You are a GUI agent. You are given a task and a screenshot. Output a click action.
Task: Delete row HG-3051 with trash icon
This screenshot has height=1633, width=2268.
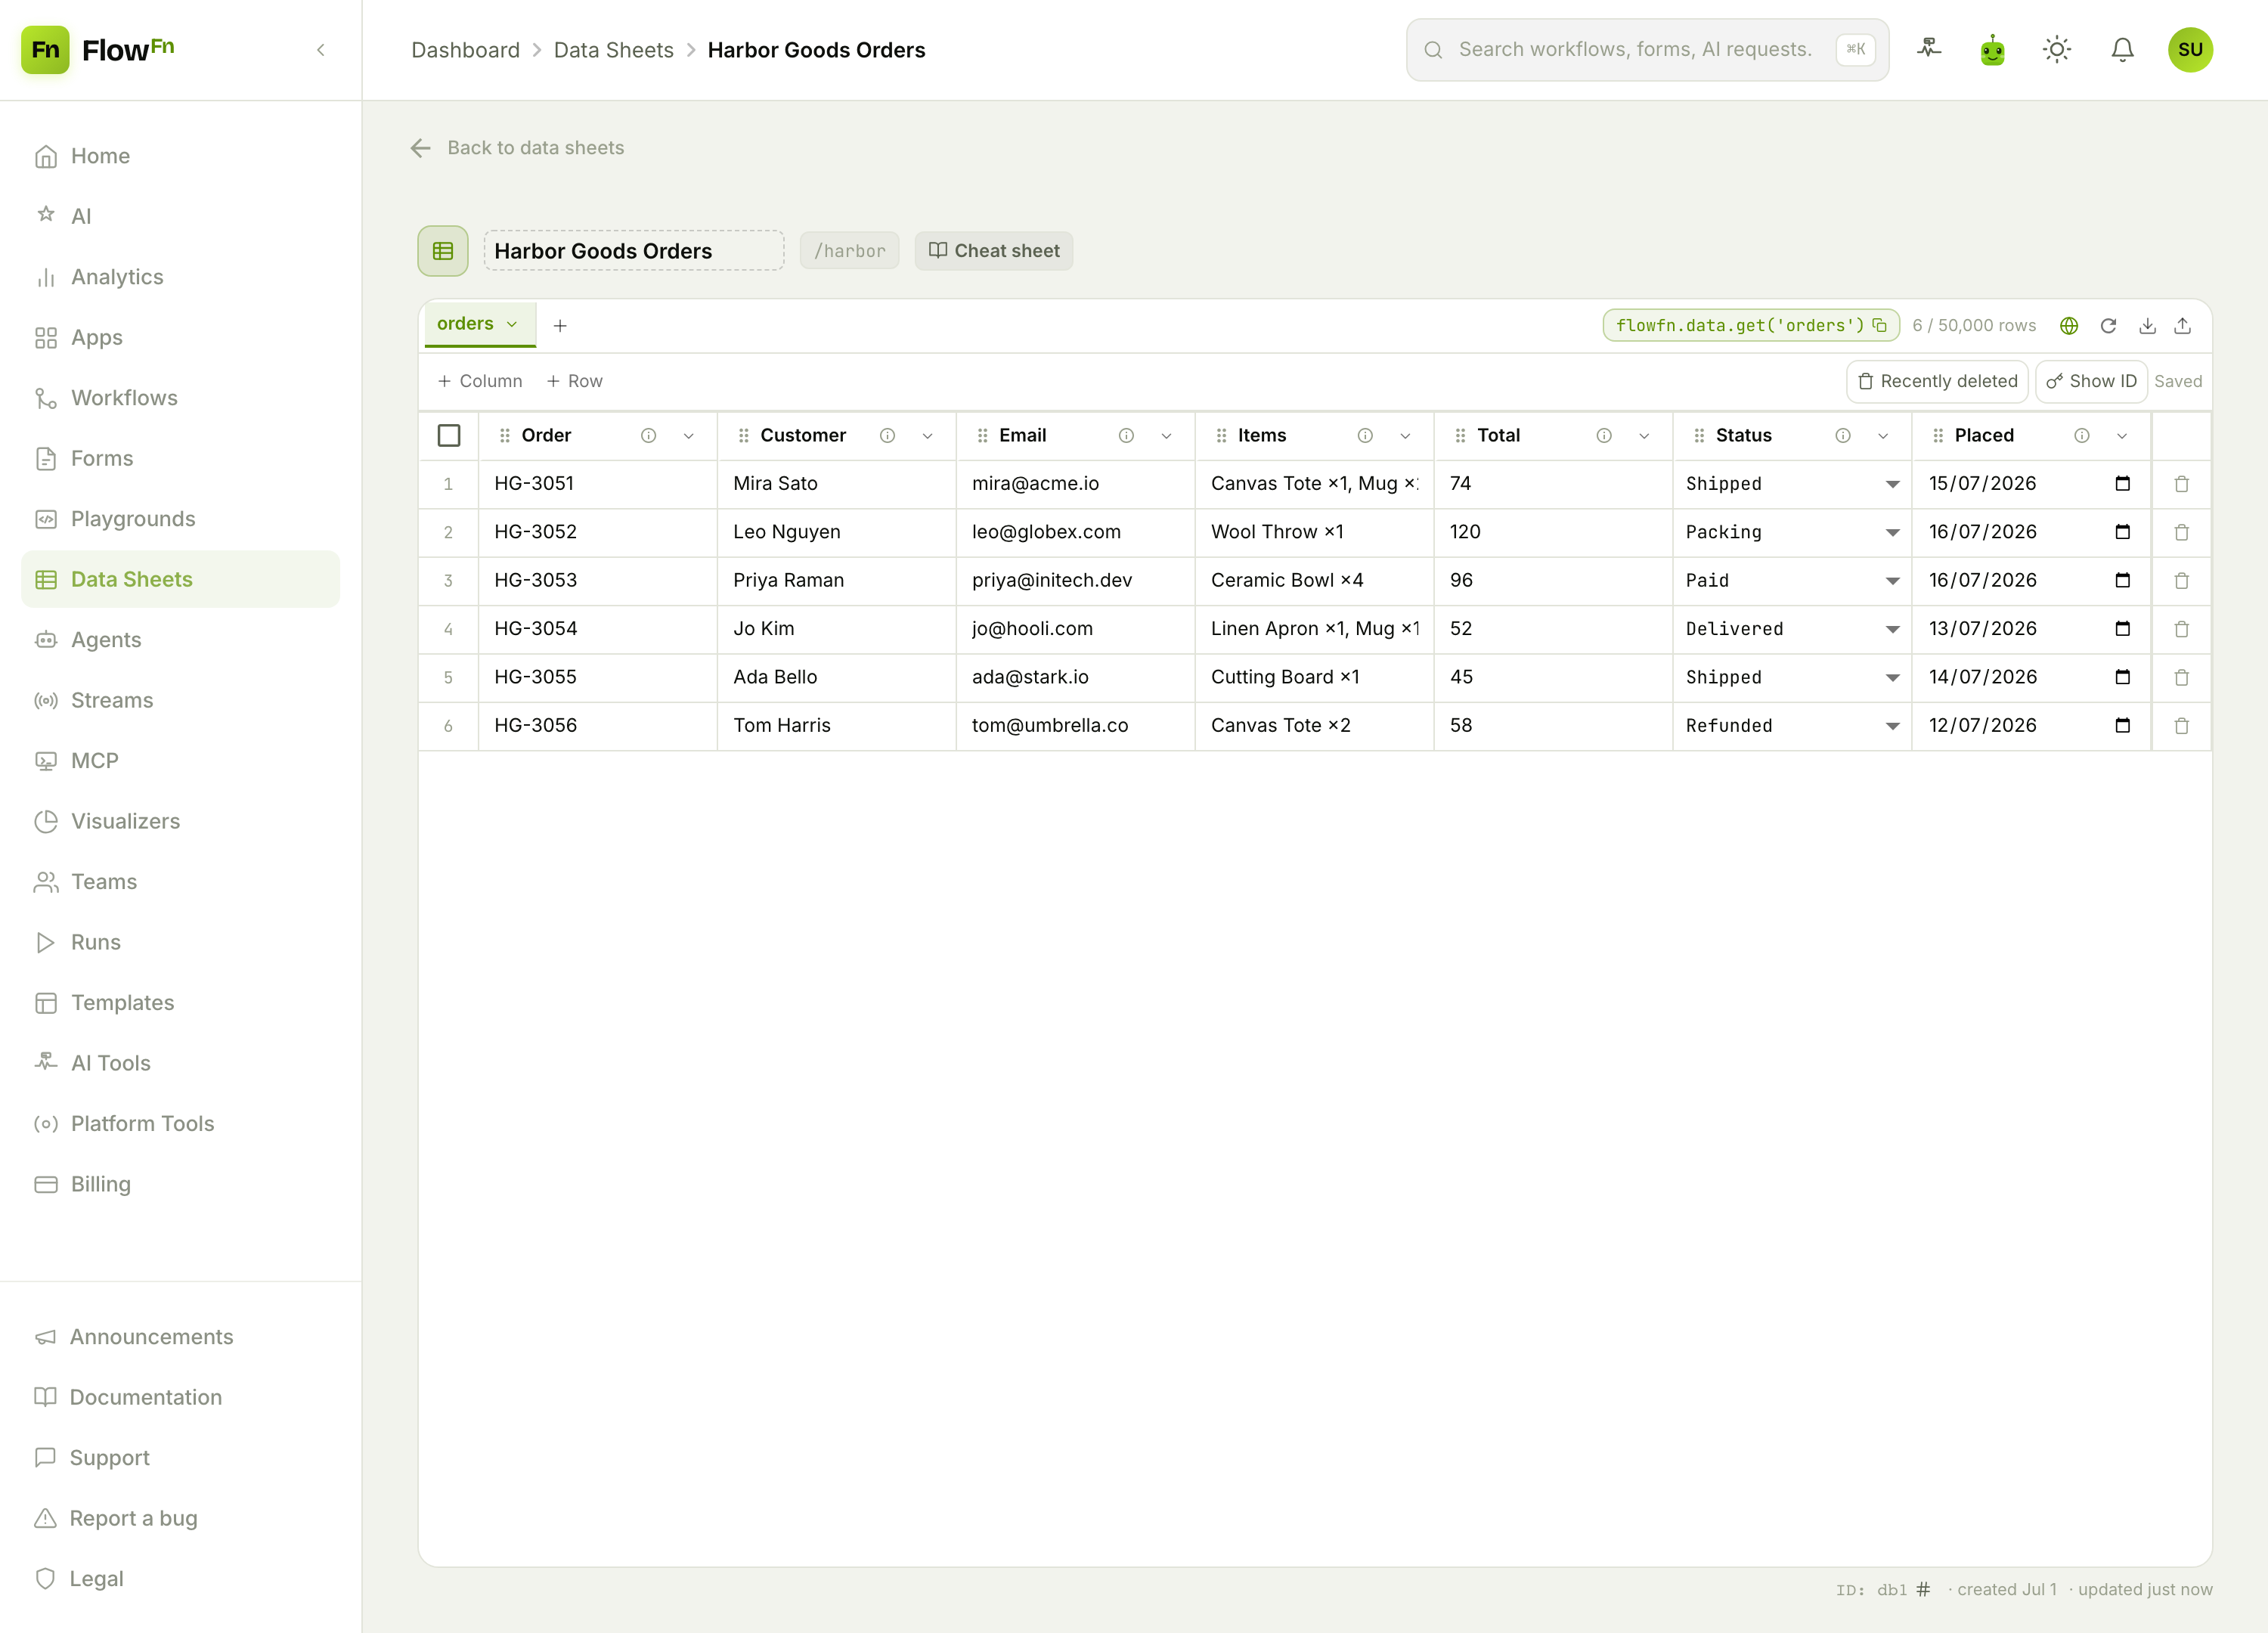[2182, 484]
